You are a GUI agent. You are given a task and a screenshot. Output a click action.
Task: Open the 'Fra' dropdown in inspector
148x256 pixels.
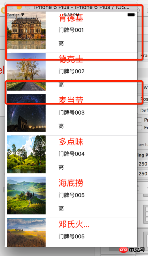click(143, 56)
